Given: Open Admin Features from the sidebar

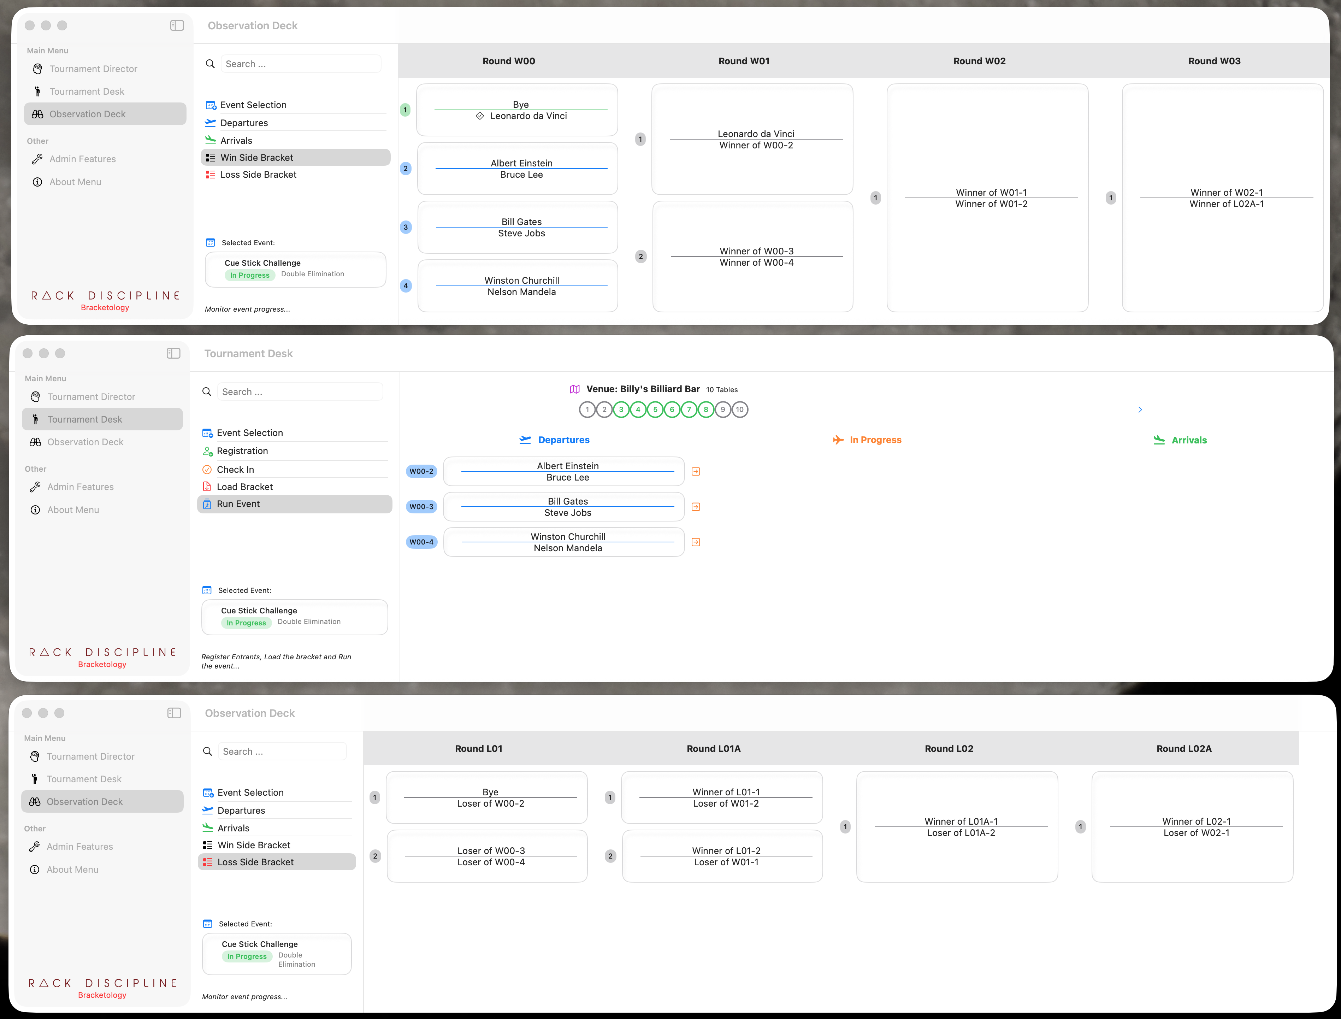Looking at the screenshot, I should [82, 159].
